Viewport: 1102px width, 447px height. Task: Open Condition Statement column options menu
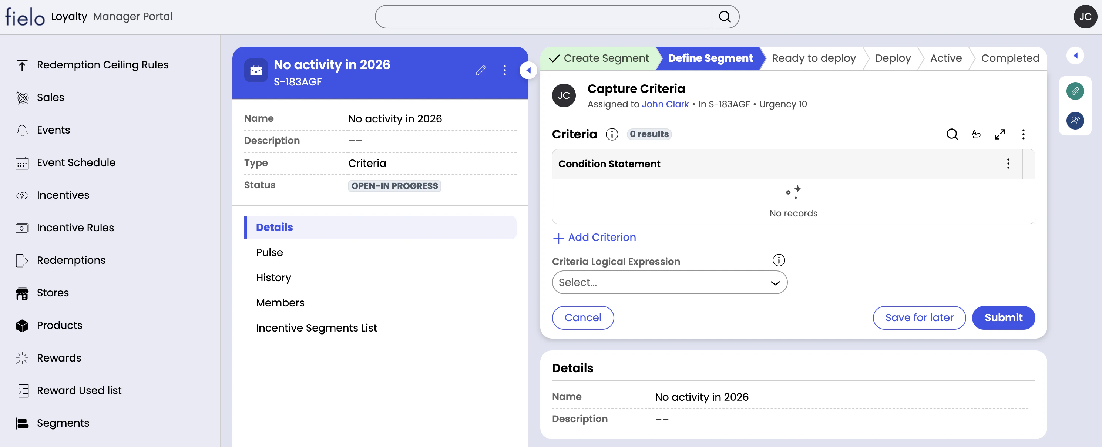1008,164
